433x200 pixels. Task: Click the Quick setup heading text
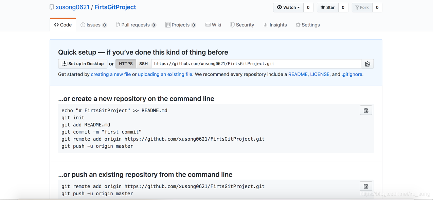(x=143, y=52)
